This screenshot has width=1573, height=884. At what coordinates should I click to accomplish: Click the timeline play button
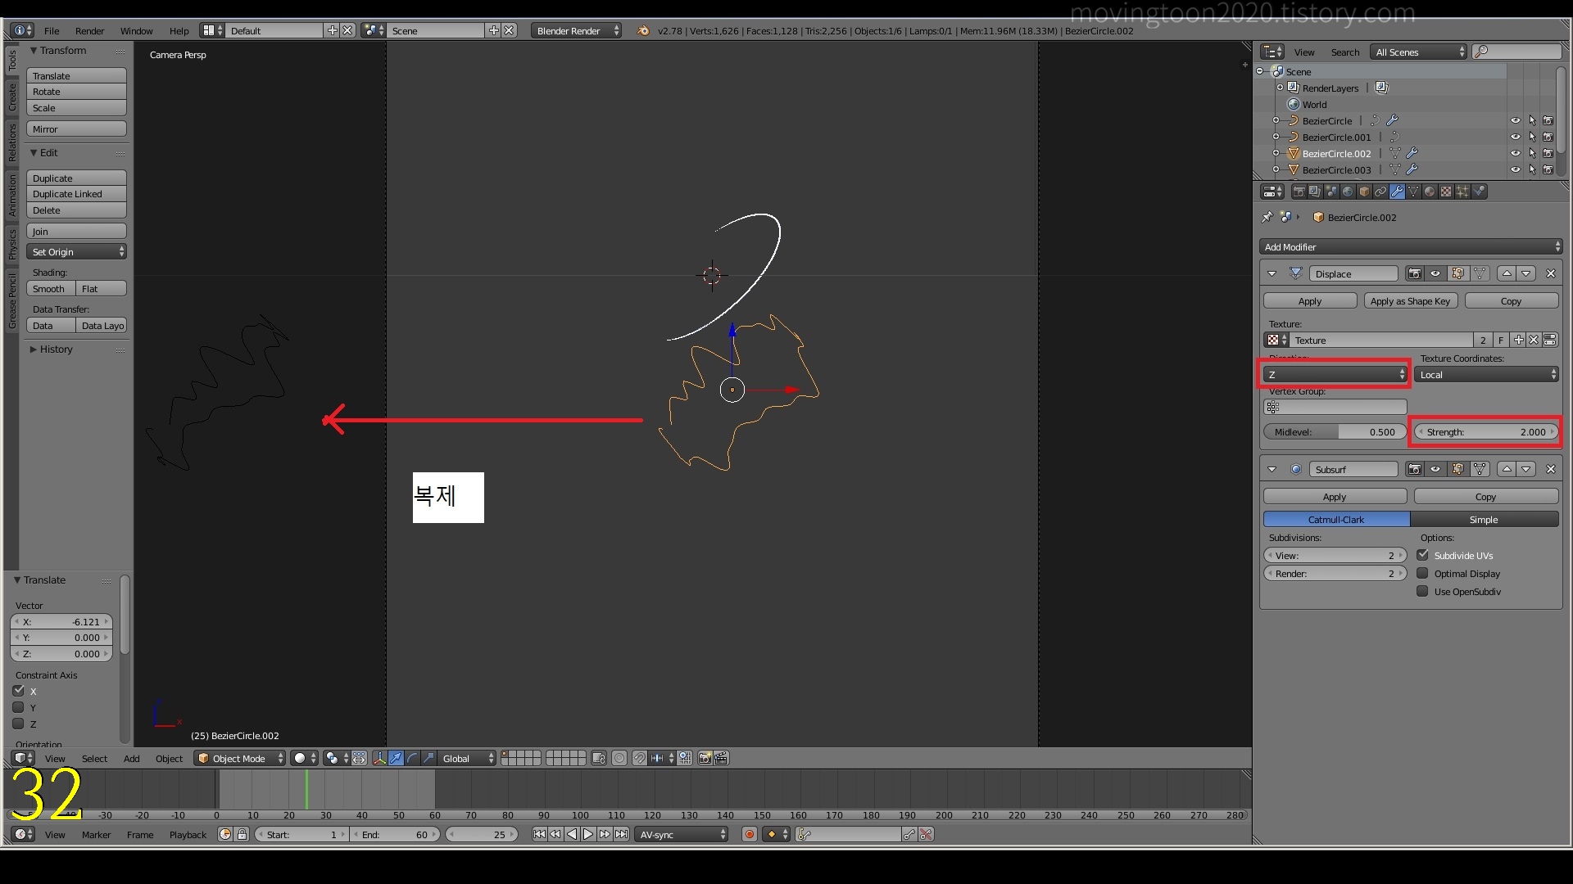(x=588, y=834)
